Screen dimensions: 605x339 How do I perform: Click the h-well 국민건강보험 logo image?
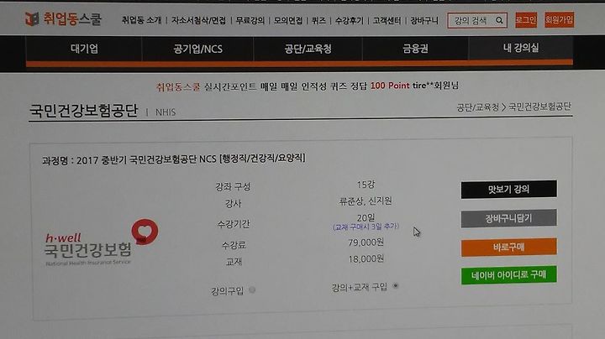pos(101,243)
